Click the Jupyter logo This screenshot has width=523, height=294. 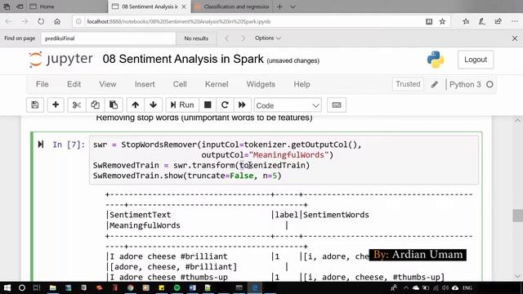(x=60, y=60)
